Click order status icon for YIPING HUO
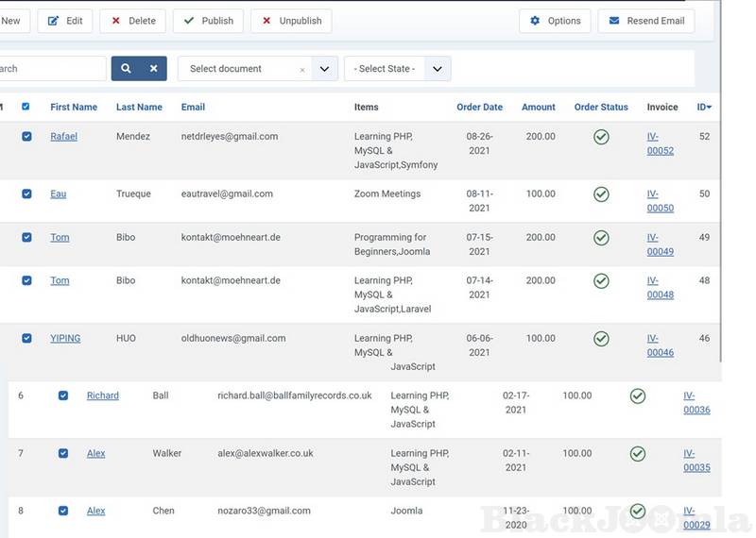 601,339
